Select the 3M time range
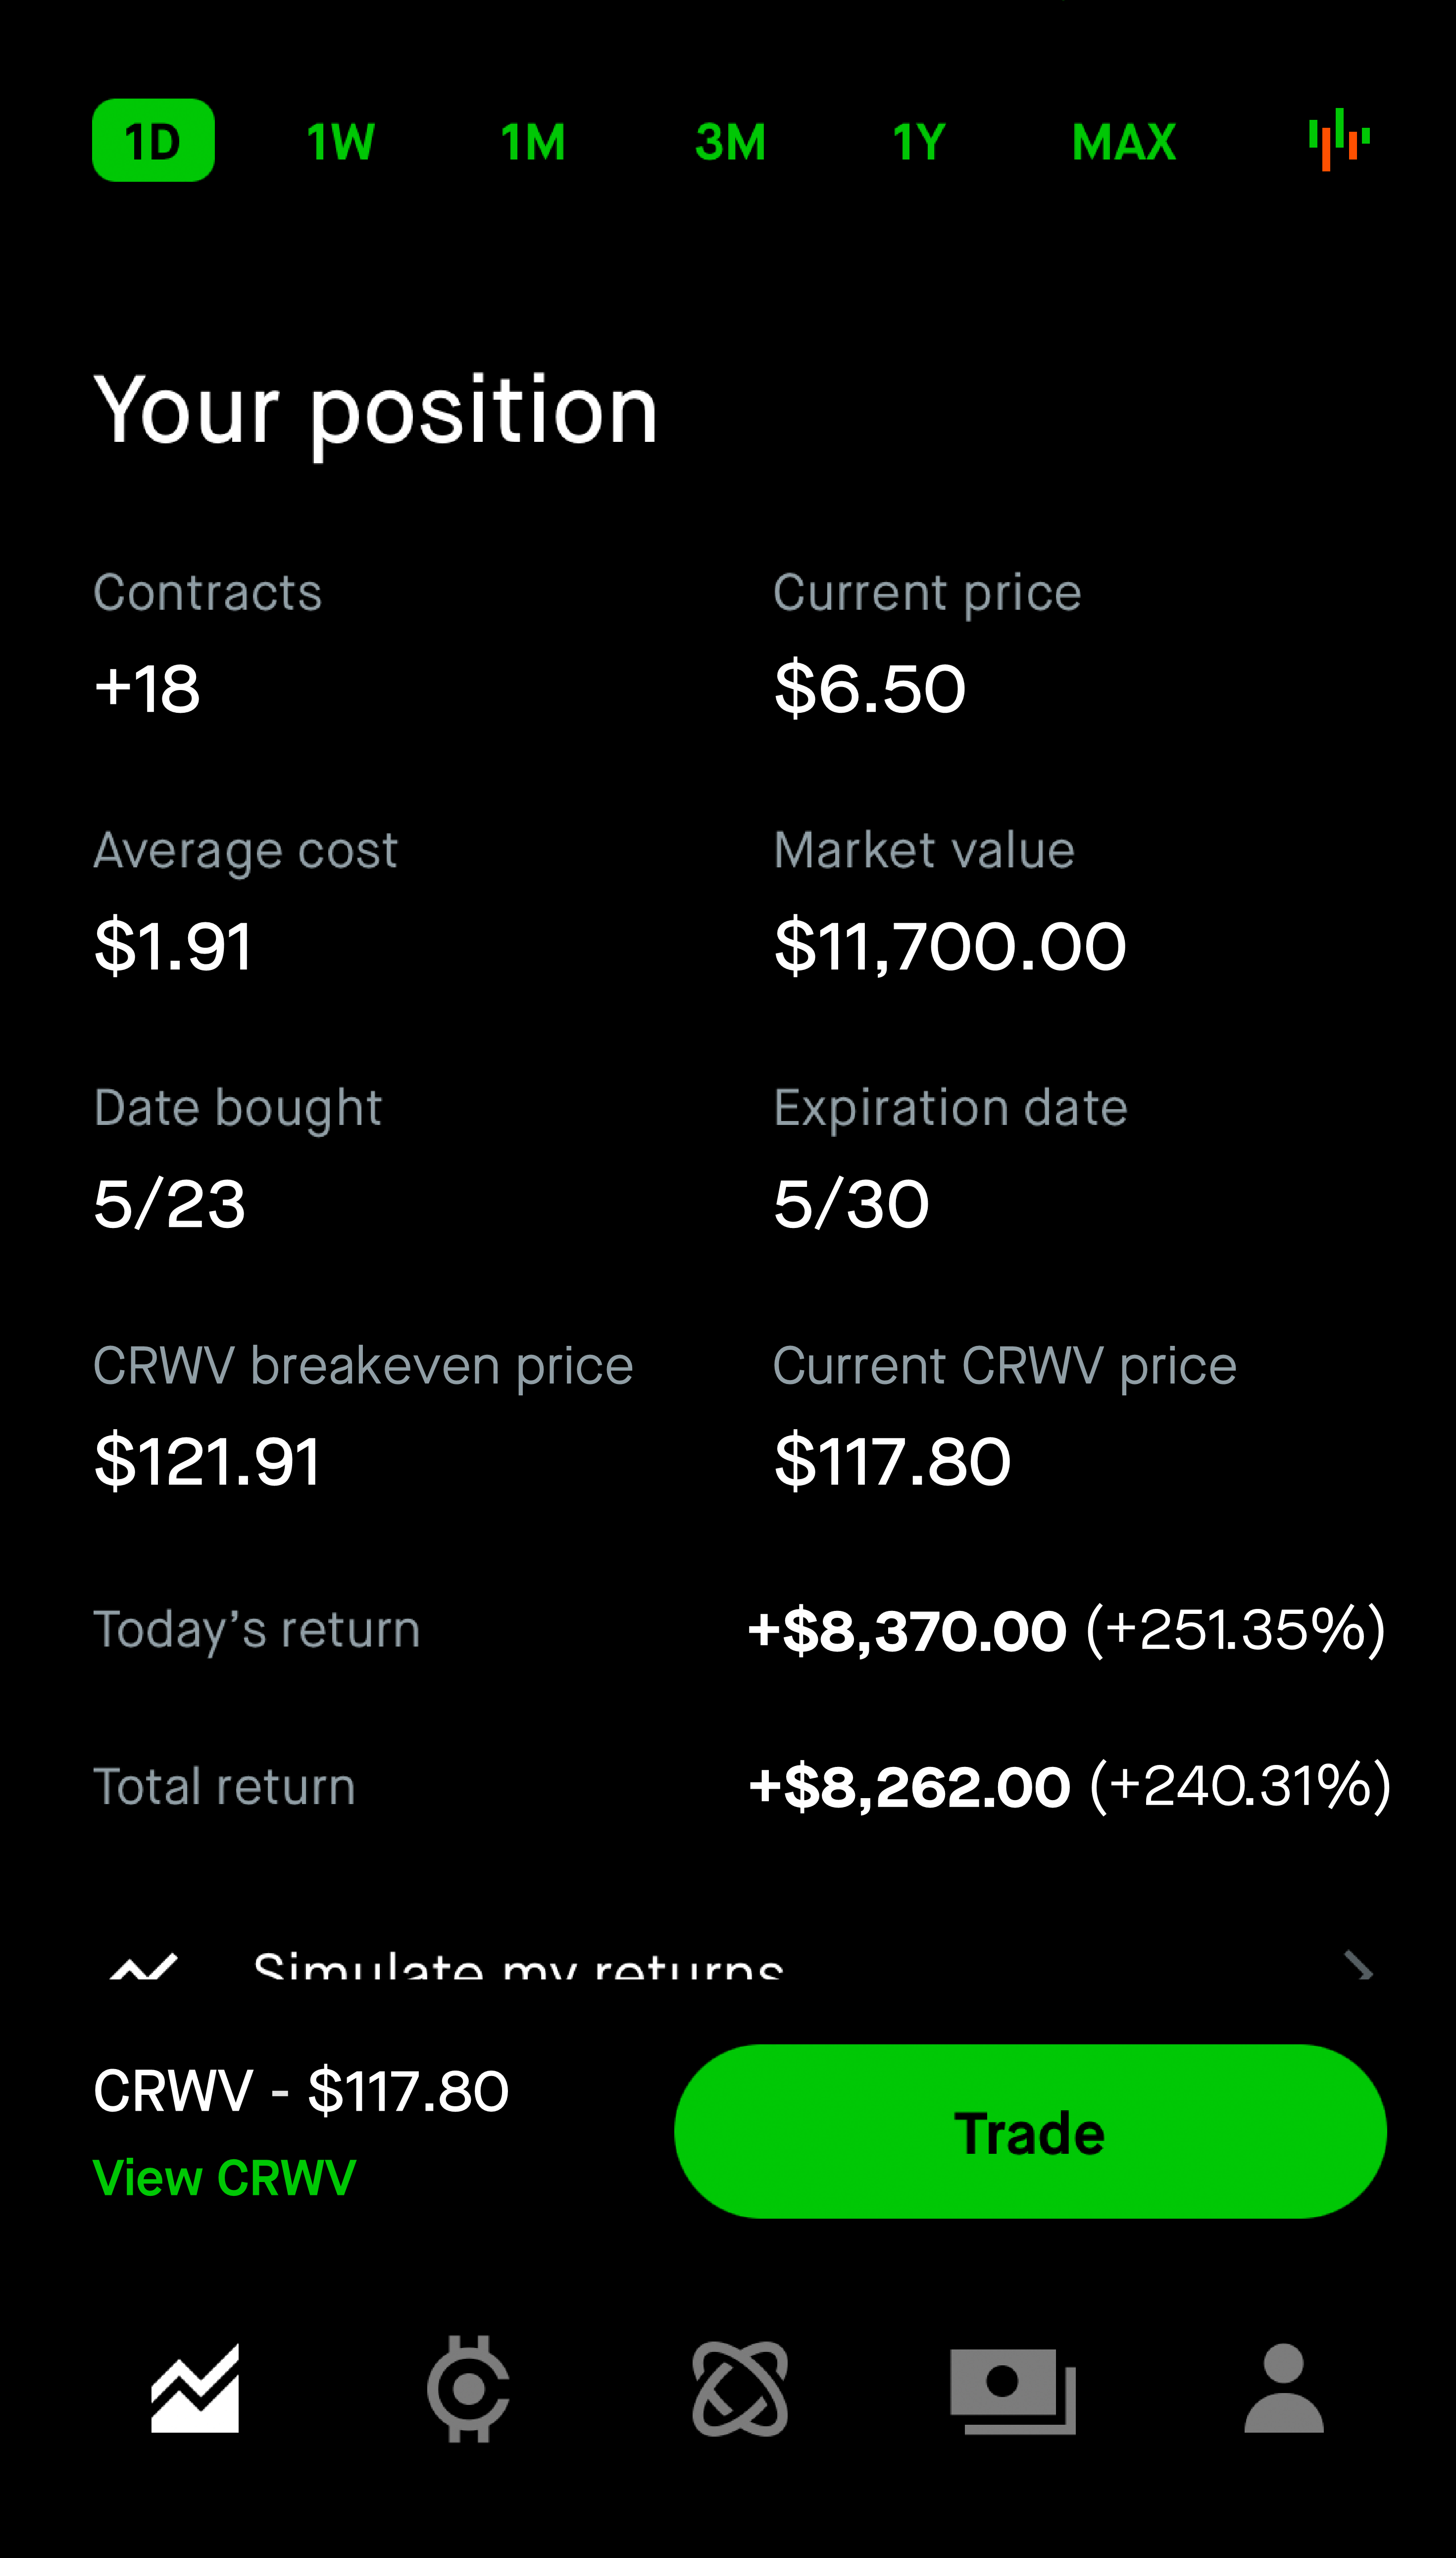1456x2558 pixels. click(730, 141)
